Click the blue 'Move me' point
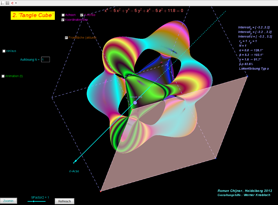This screenshot has width=278, height=205. click(135, 103)
